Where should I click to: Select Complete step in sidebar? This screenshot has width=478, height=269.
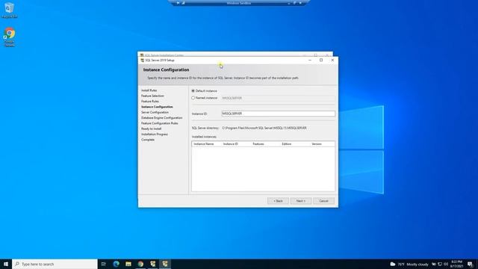pos(148,140)
